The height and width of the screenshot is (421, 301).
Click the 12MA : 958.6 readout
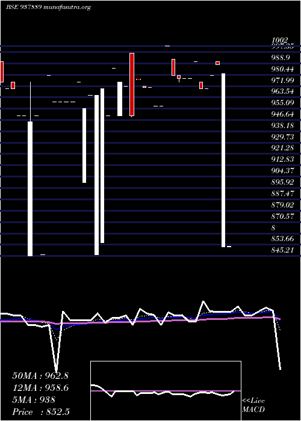pos(40,388)
